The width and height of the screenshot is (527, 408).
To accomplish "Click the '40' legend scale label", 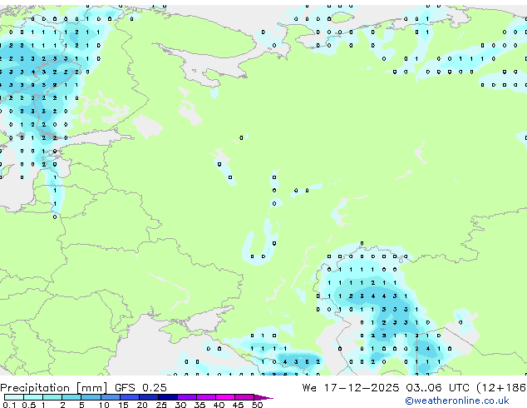I will (x=219, y=405).
